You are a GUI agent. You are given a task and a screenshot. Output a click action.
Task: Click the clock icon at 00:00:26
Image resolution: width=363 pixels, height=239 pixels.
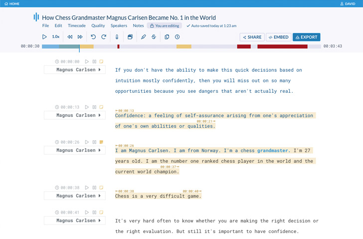point(57,142)
